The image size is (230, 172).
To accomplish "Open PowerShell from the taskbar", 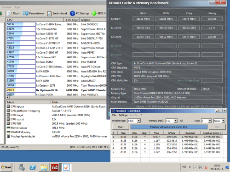I will tap(33, 167).
